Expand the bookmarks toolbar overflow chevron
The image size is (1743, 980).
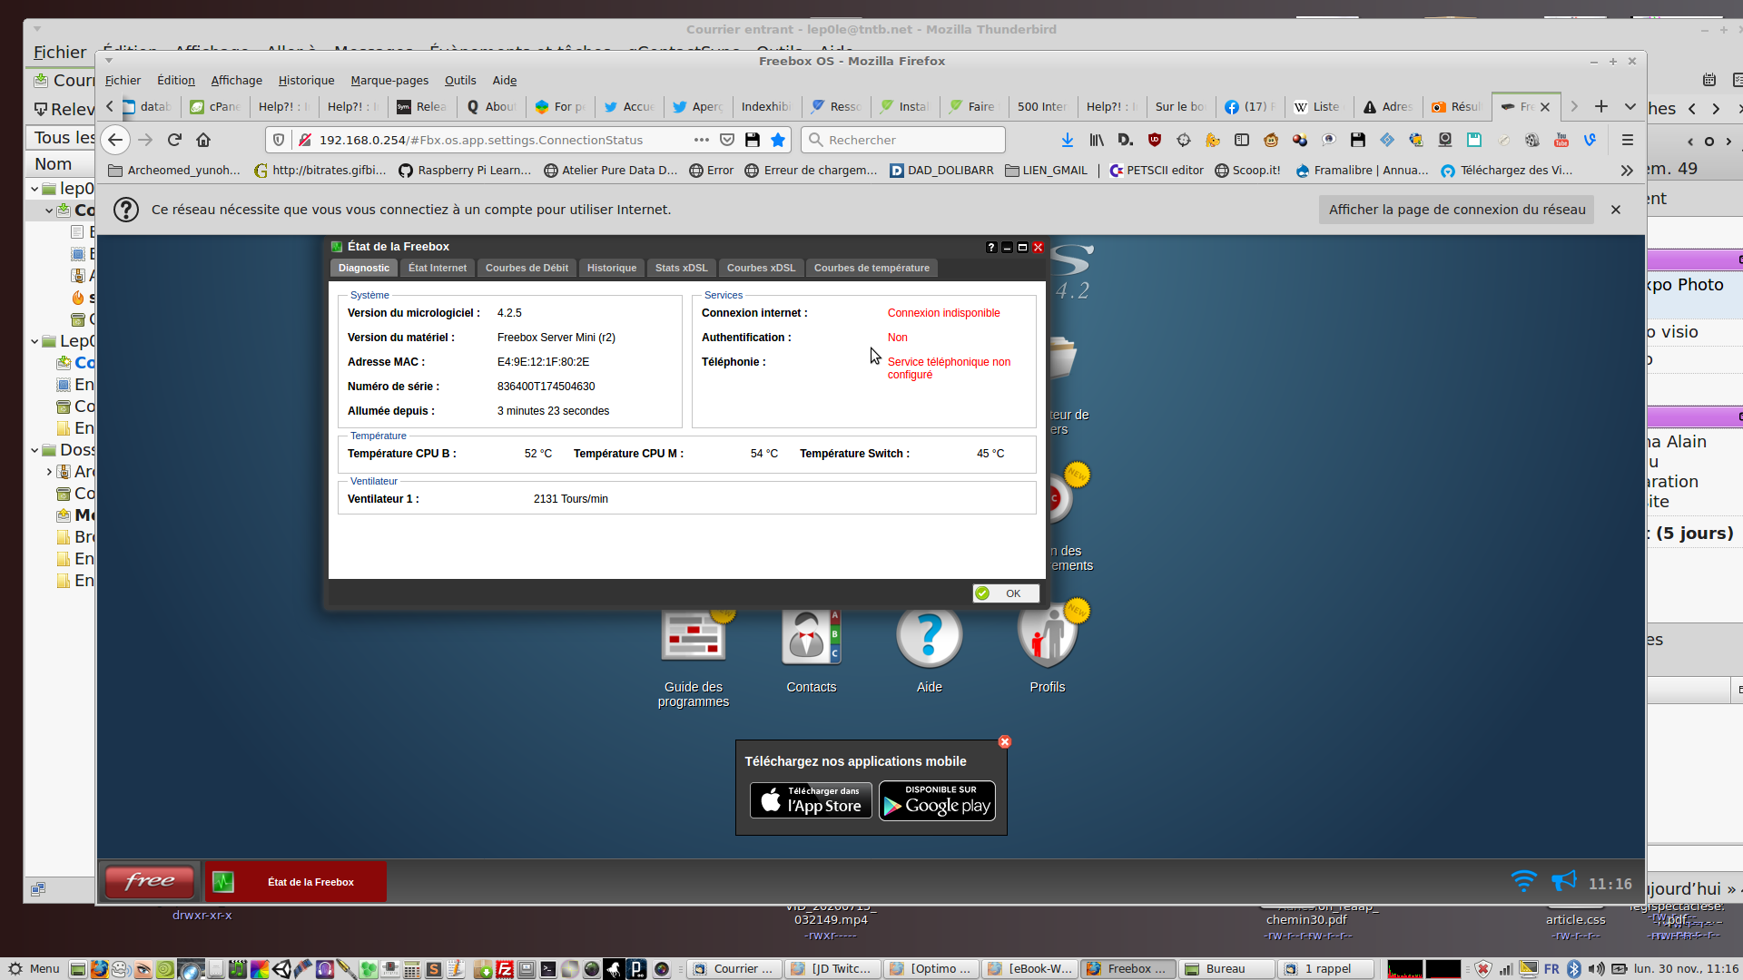1627,170
